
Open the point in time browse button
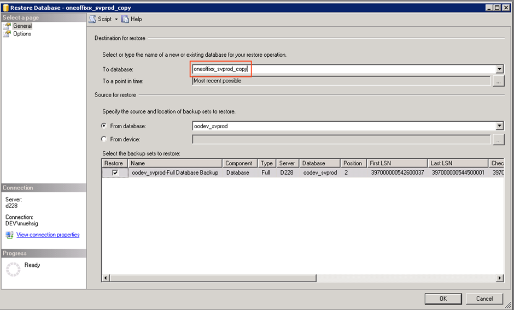[x=498, y=81]
